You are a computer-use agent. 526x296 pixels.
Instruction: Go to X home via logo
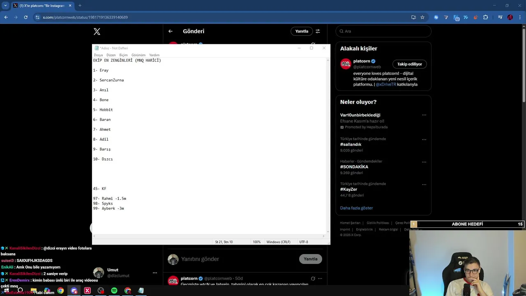click(x=97, y=31)
